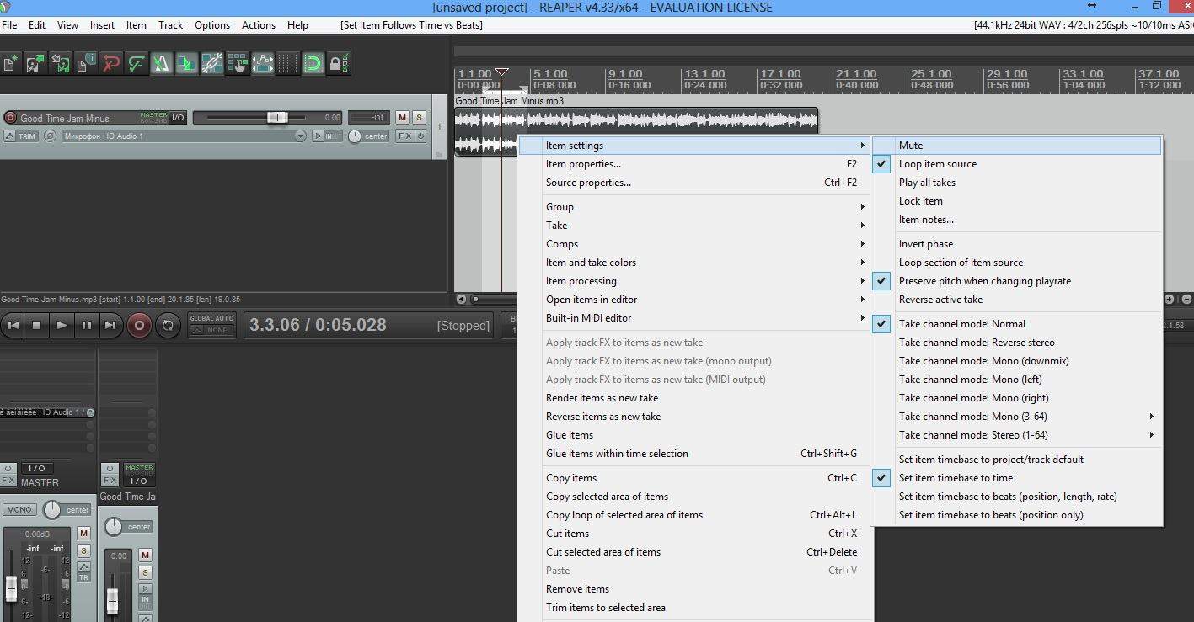
Task: Click the track FX button
Action: click(404, 136)
